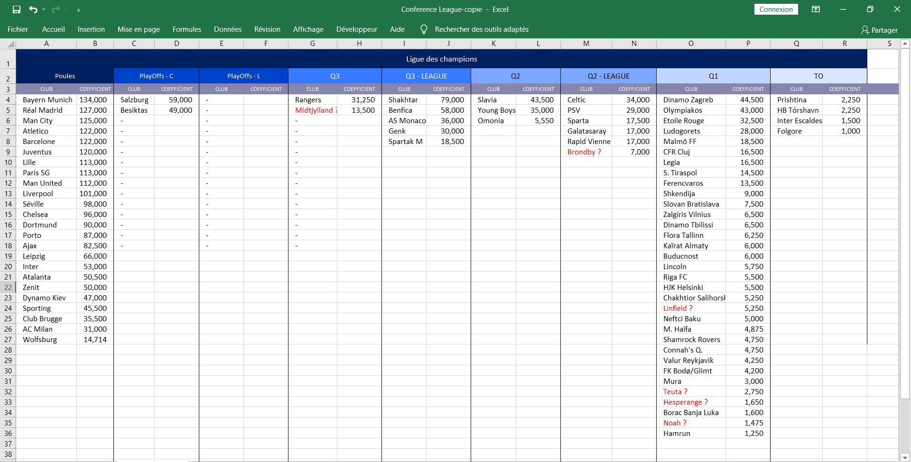Screen dimensions: 911x462
Task: Open the Undo history dropdown arrow
Action: tap(44, 9)
